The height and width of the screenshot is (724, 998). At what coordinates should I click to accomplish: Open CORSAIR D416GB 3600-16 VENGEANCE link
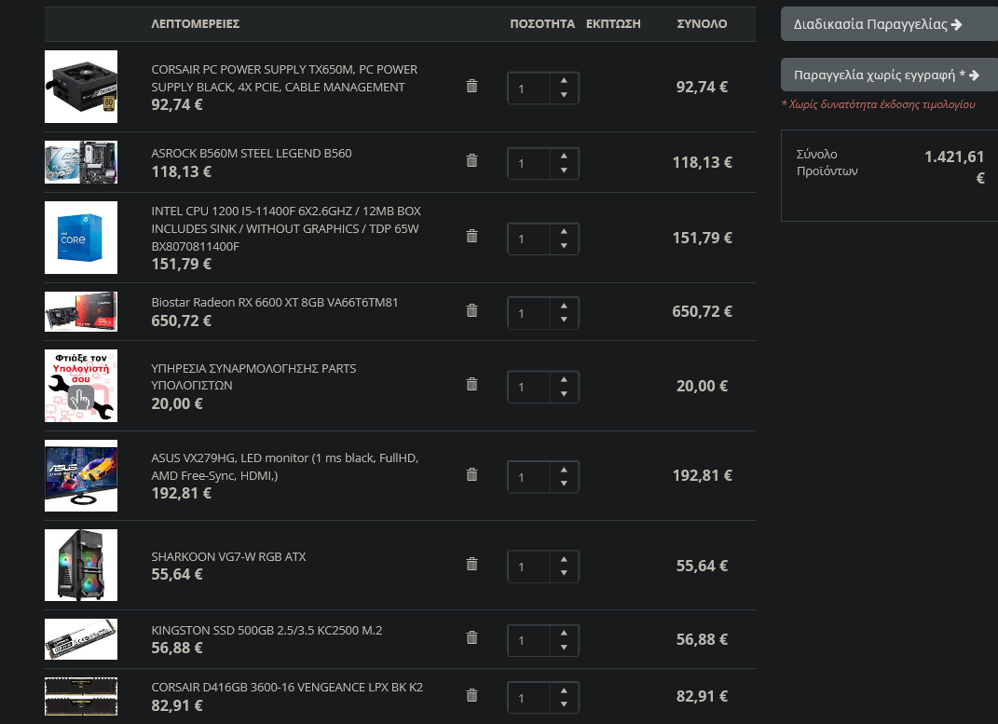[287, 687]
